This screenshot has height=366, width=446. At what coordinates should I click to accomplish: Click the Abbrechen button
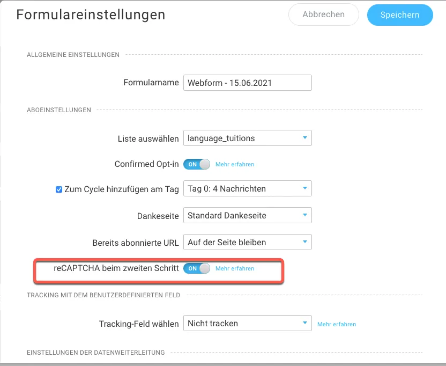(x=323, y=14)
